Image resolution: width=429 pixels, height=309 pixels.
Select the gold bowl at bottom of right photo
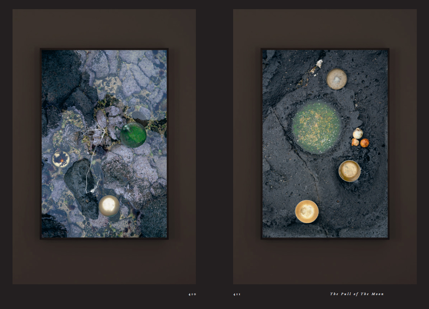[x=307, y=211]
